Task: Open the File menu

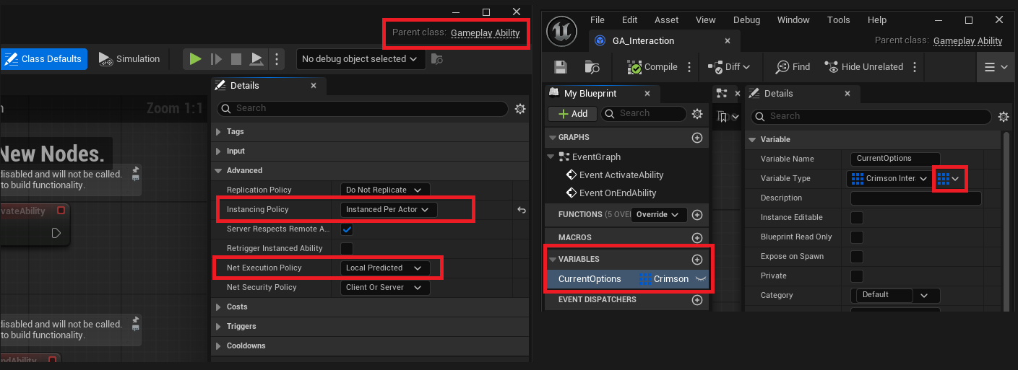Action: point(598,20)
